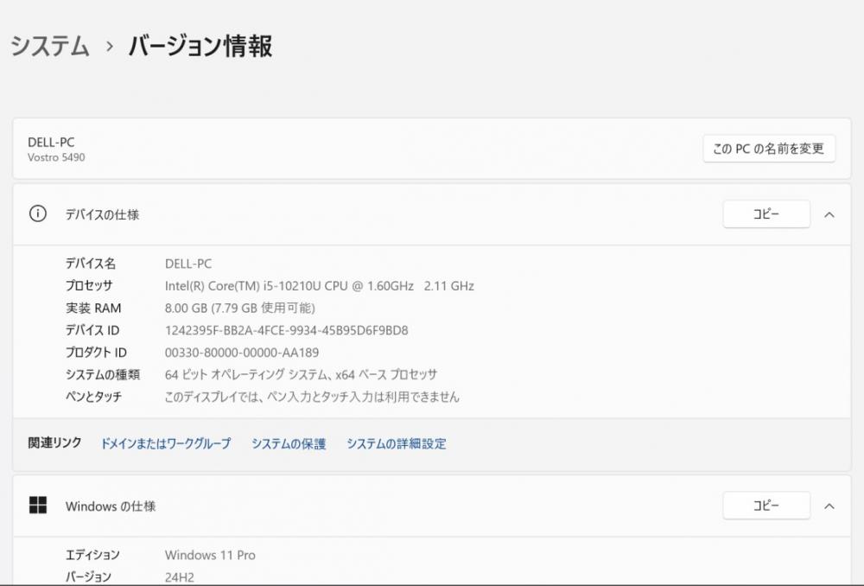Go back to システム breadcrumb
Viewport: 864px width, 586px height.
[49, 46]
